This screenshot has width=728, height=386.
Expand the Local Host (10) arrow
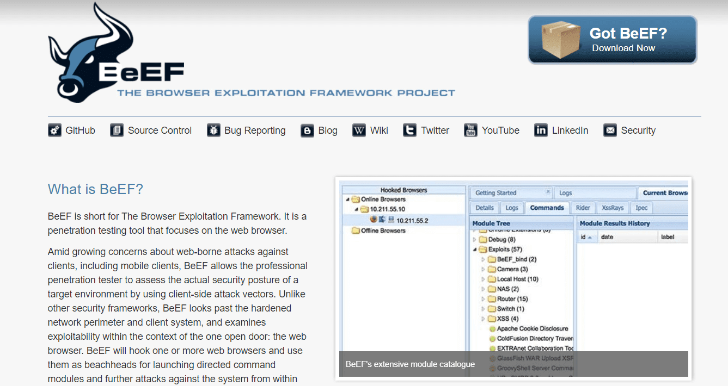483,279
